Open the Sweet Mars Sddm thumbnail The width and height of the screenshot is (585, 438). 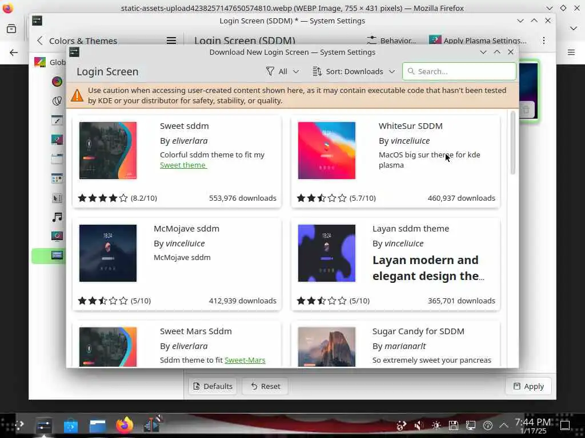click(108, 347)
